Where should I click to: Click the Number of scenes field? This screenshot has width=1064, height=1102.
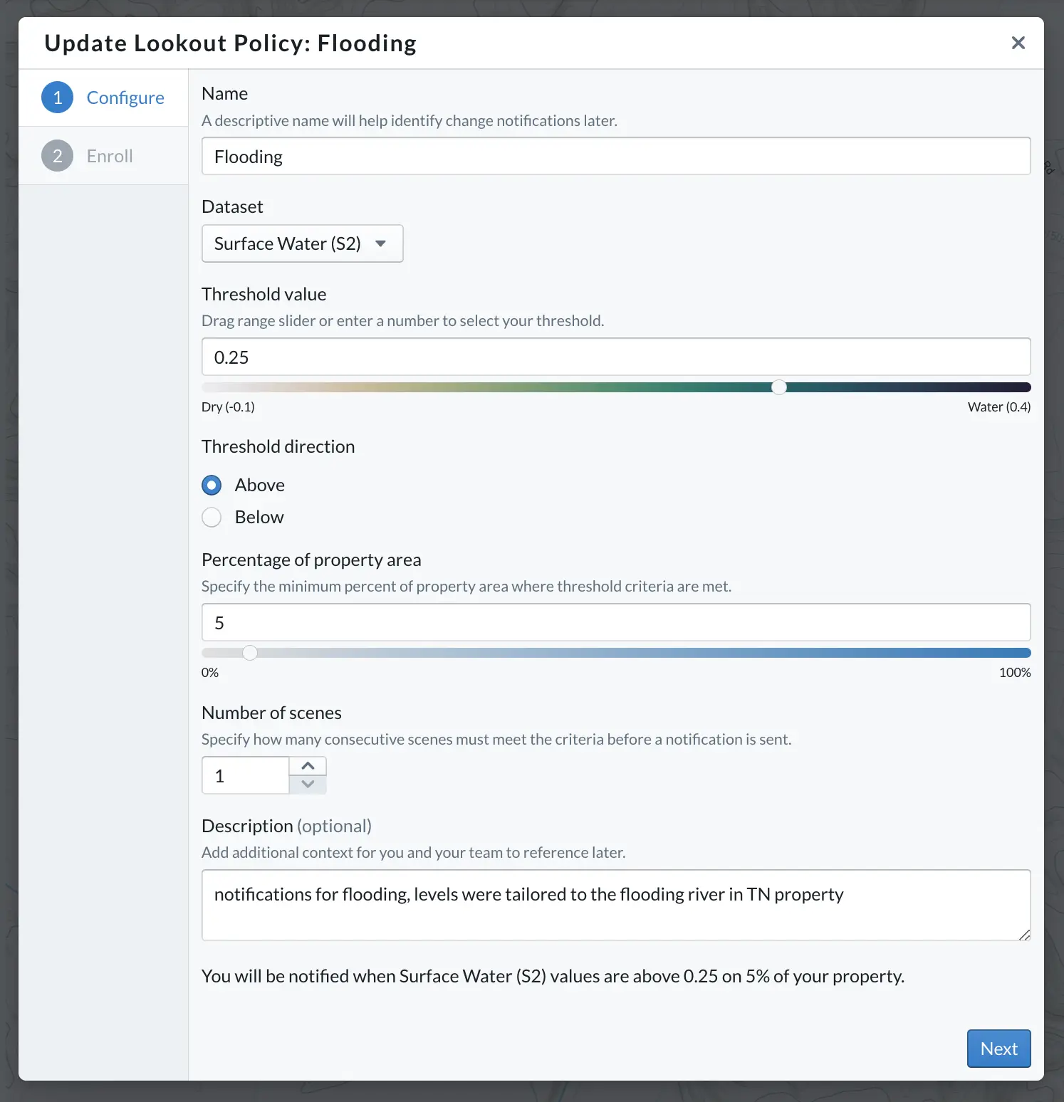246,775
